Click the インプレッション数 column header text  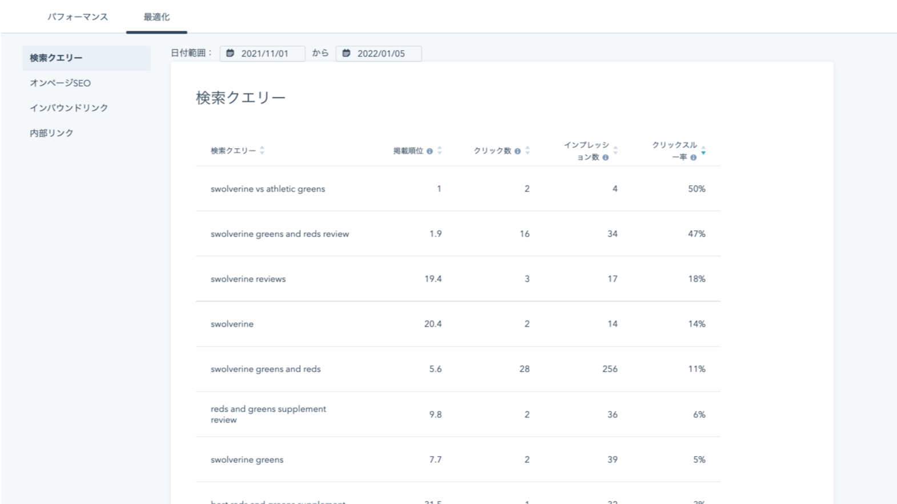586,151
